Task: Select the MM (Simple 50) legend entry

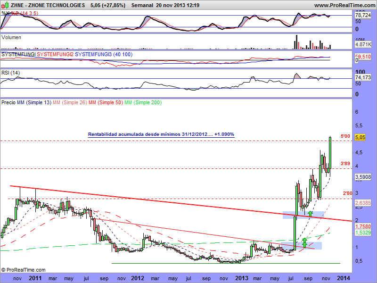Action: click(106, 102)
